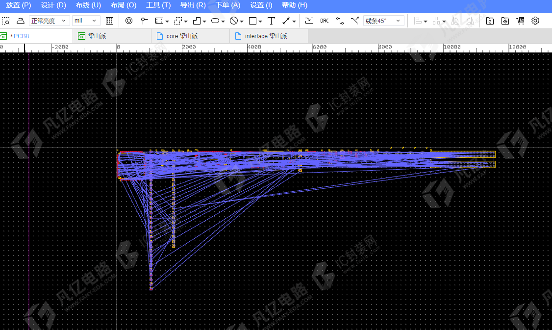Switch to the interface.梁山派 tab
The width and height of the screenshot is (552, 330).
269,36
